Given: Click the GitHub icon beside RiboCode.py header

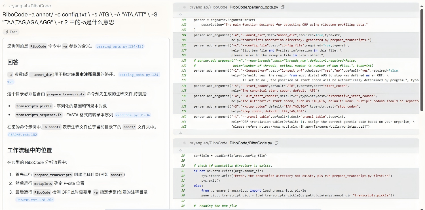Looking at the screenshot, I should [x=185, y=143].
